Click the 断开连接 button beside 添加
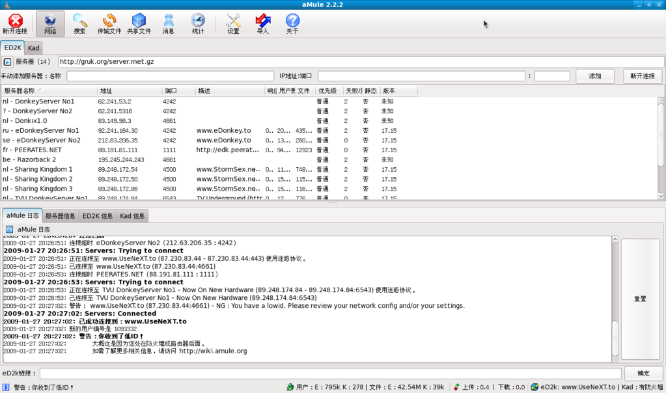The width and height of the screenshot is (666, 393). (643, 76)
